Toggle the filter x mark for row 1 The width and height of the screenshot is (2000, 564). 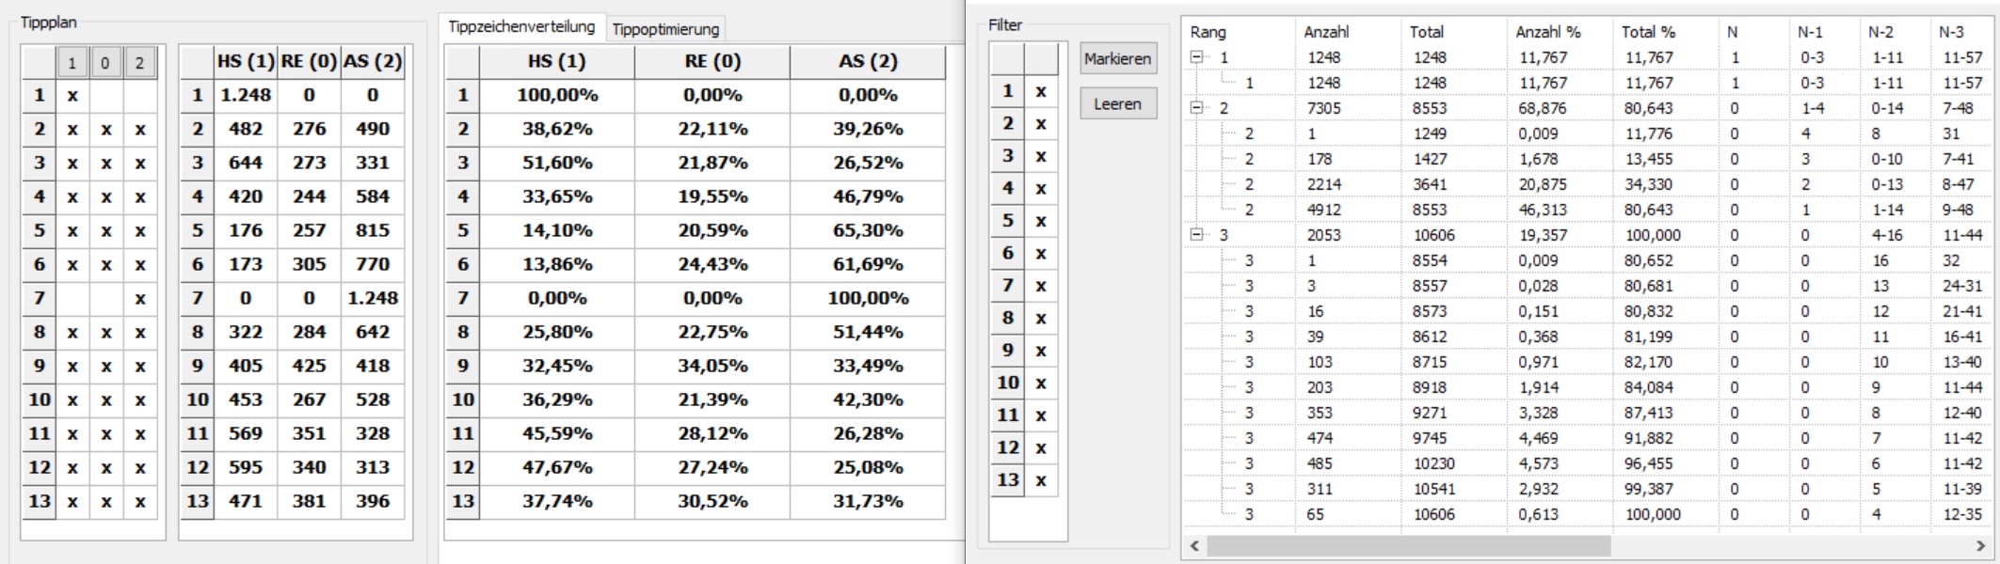tap(1040, 91)
